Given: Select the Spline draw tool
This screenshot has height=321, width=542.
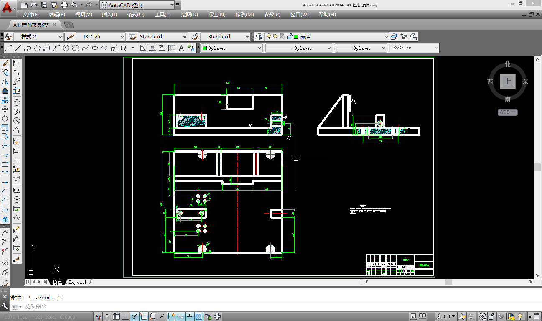Looking at the screenshot, I should pyautogui.click(x=85, y=48).
